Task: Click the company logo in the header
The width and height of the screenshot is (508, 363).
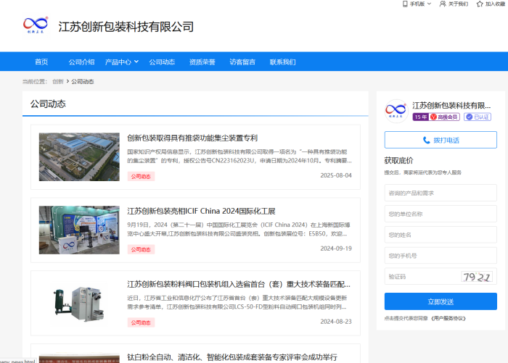Action: [36, 27]
